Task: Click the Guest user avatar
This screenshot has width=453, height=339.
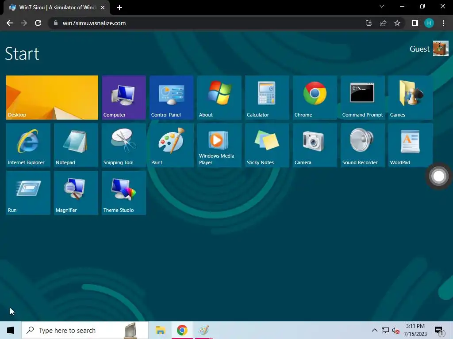Action: point(441,49)
